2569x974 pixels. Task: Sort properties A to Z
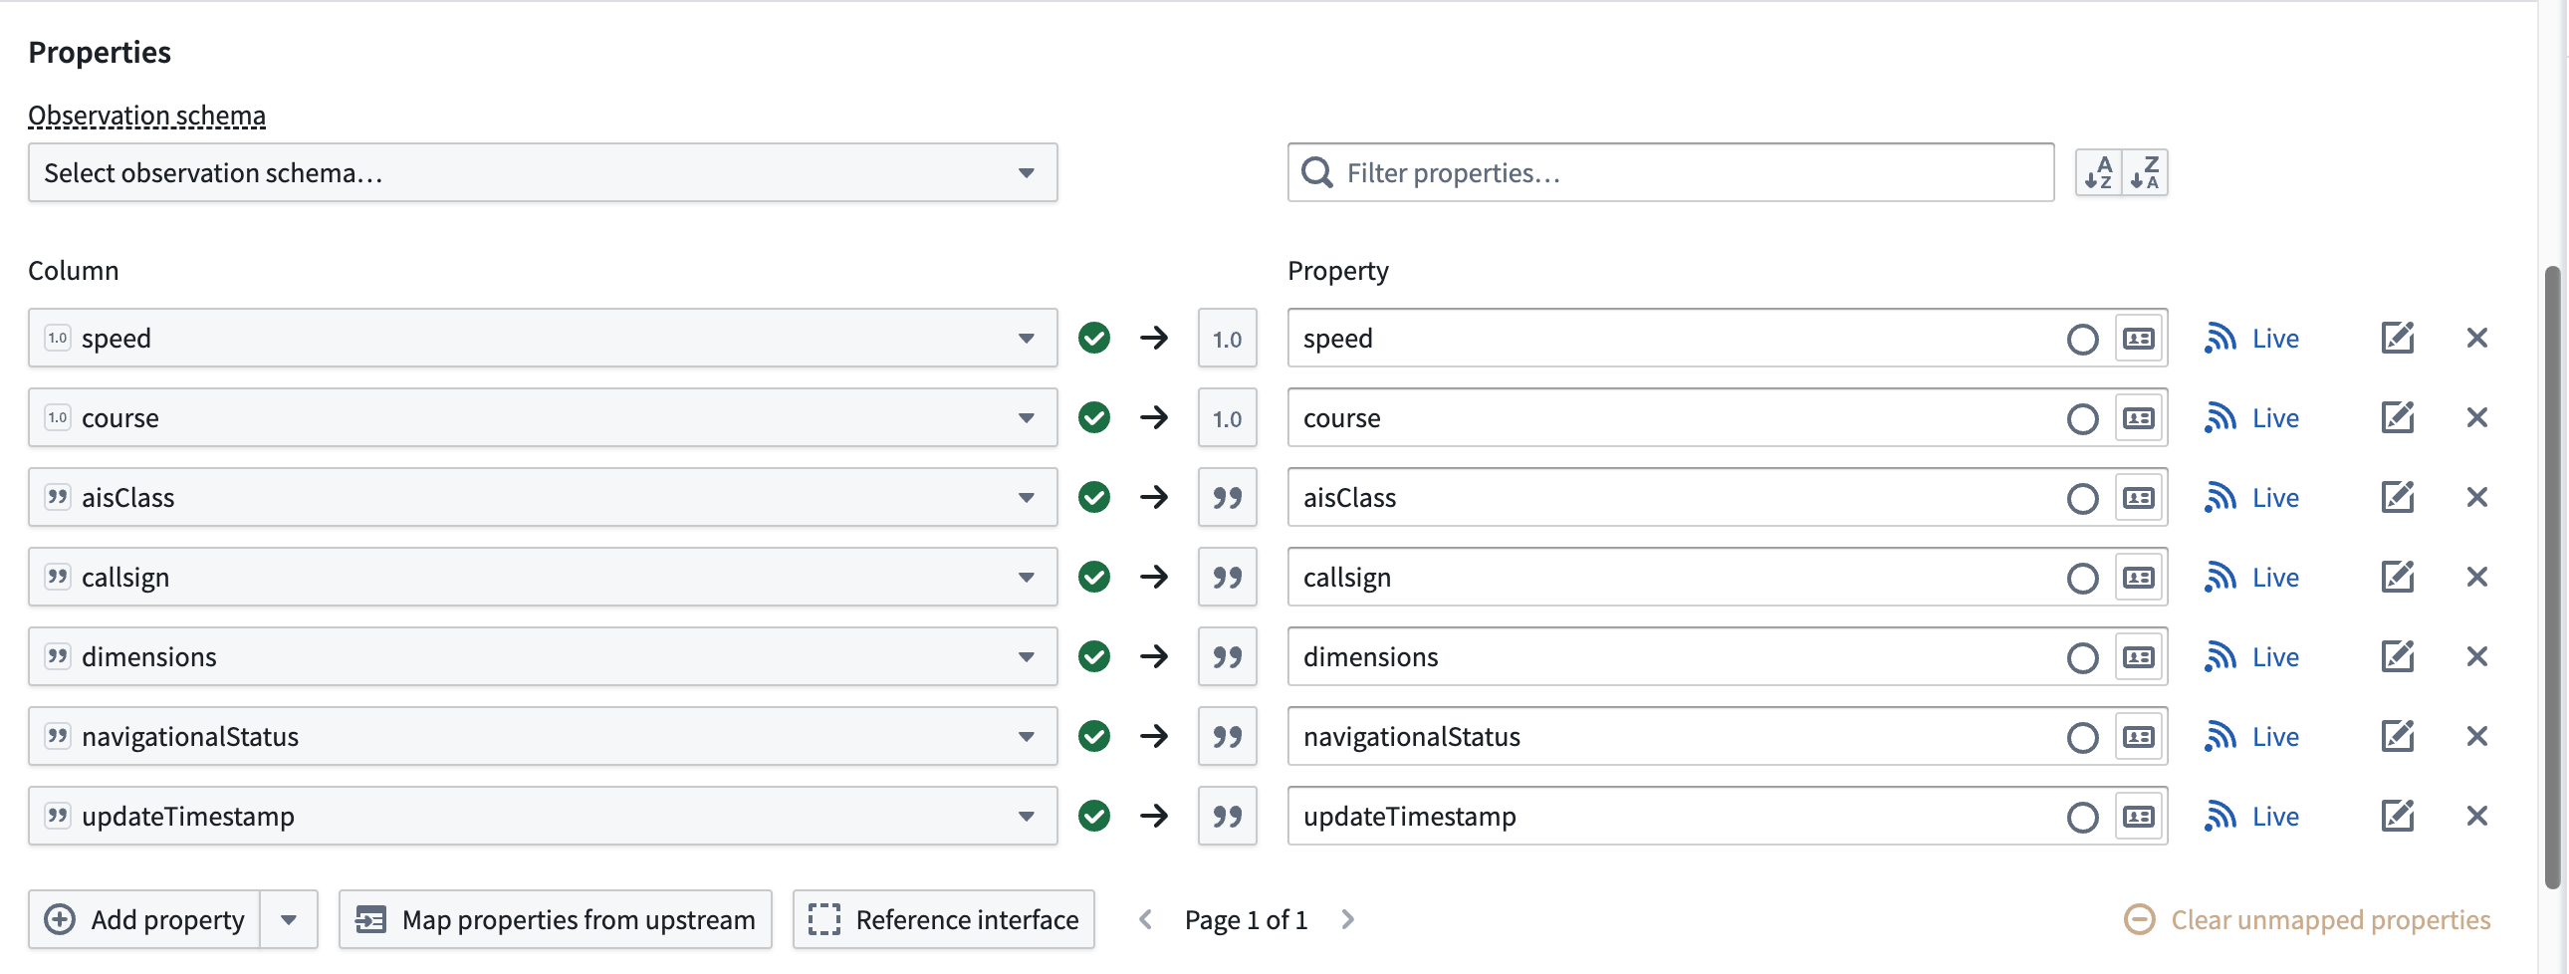coord(2097,171)
